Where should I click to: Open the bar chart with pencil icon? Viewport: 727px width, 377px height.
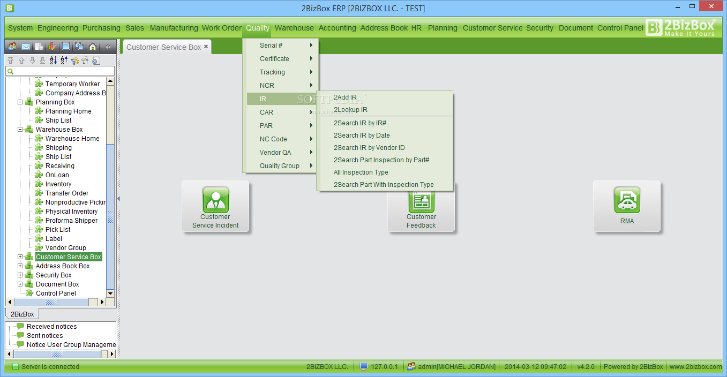point(52,47)
